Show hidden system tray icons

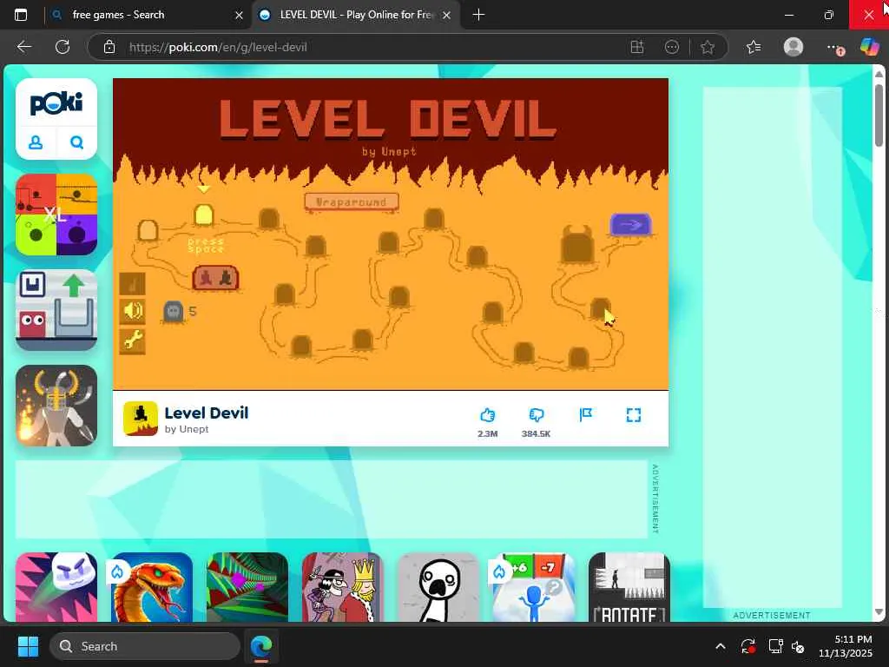[720, 646]
